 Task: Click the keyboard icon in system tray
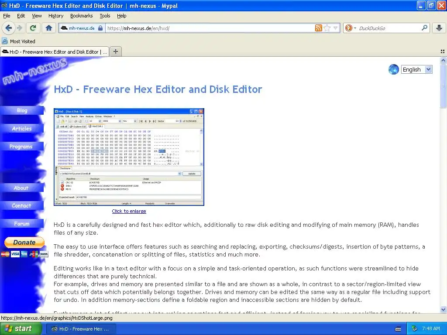398,329
